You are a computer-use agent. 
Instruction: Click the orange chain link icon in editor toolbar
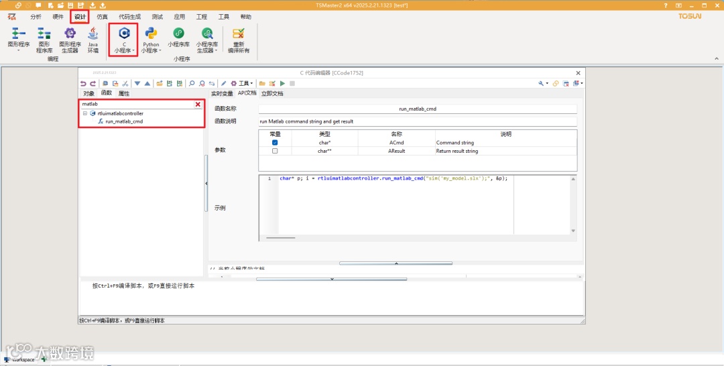tap(556, 84)
